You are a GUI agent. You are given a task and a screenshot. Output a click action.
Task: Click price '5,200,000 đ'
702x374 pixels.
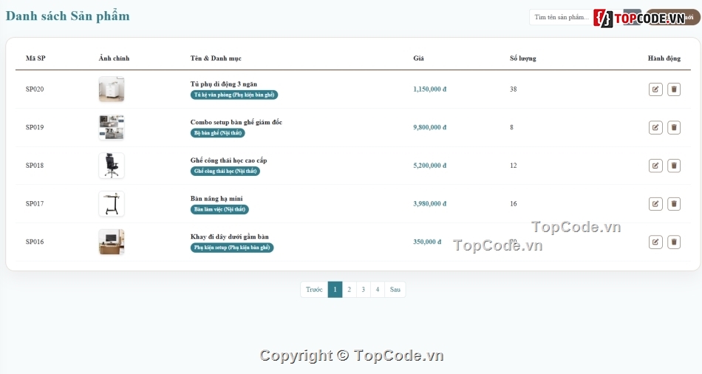click(x=430, y=166)
